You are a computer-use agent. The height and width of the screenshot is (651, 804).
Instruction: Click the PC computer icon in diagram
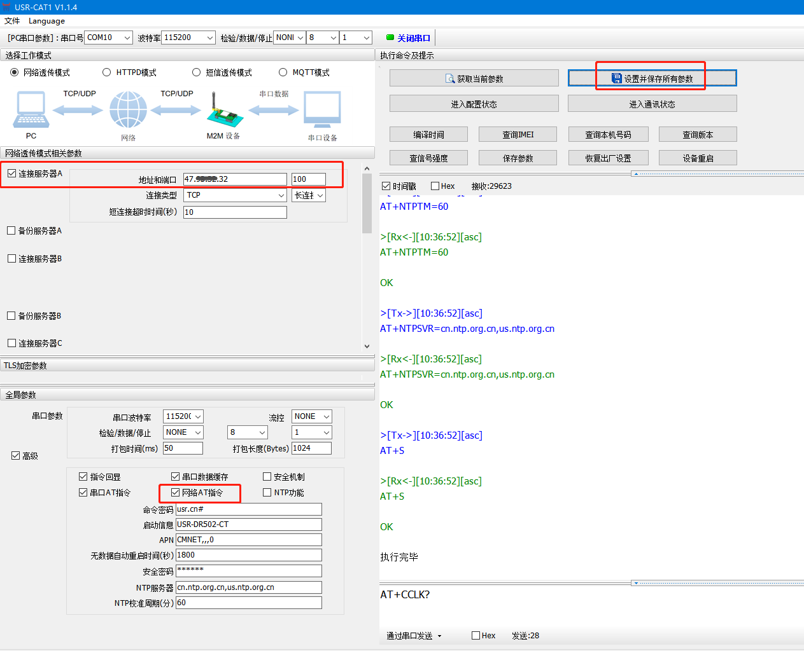point(31,110)
